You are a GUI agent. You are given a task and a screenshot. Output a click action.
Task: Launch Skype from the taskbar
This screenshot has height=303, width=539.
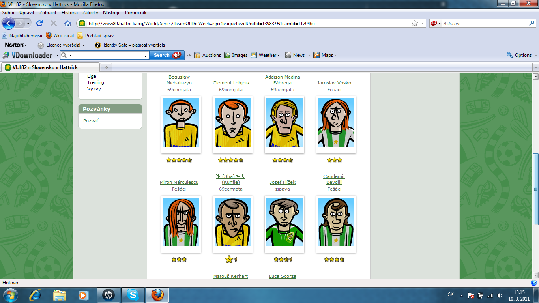click(x=133, y=295)
